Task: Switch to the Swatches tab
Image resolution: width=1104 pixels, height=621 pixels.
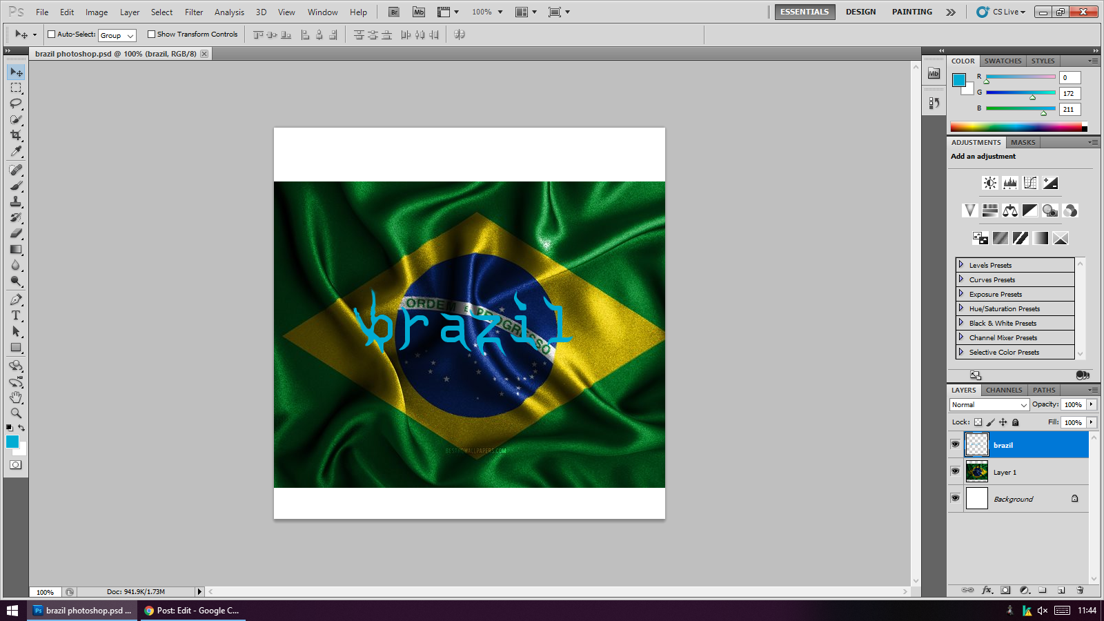Action: [1003, 61]
